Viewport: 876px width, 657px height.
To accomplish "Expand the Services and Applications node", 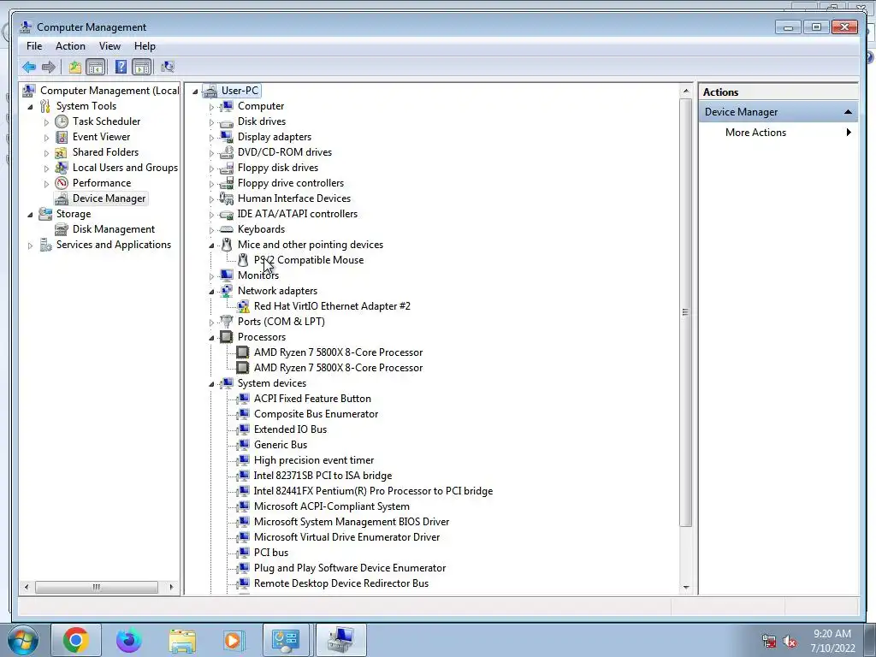I will click(x=30, y=246).
